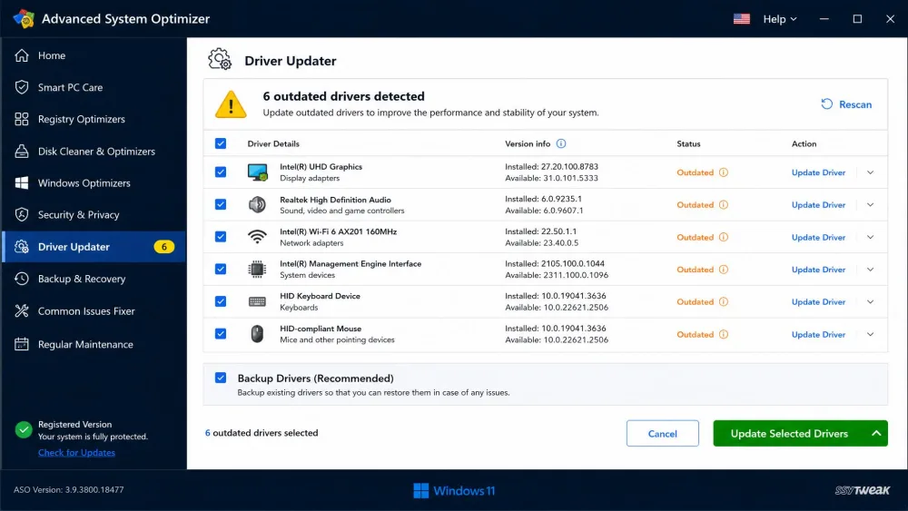
Task: Click the Driver Details column header
Action: (x=273, y=143)
